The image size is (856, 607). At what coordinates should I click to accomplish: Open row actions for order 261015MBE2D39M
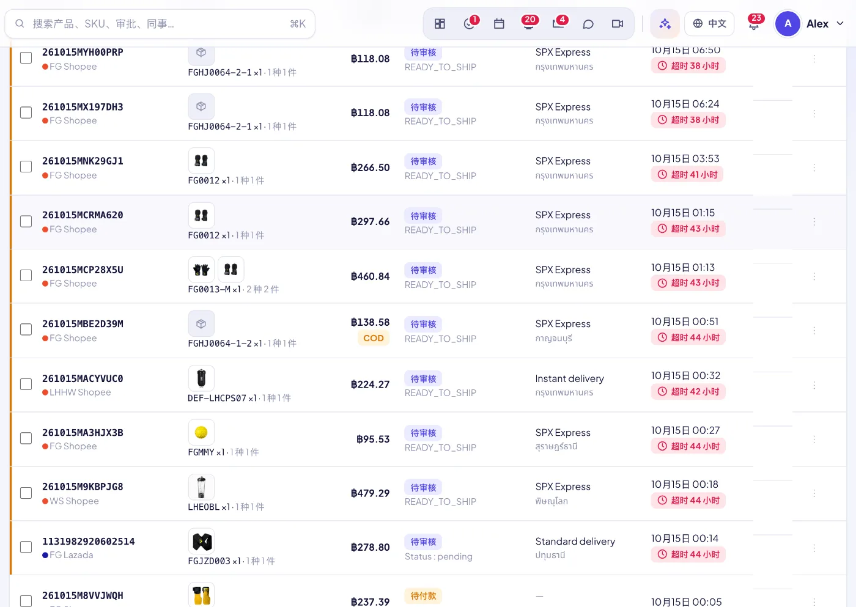pos(814,331)
